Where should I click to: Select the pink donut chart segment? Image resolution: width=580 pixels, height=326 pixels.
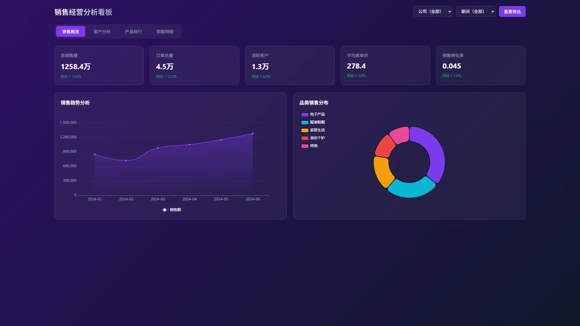[400, 134]
